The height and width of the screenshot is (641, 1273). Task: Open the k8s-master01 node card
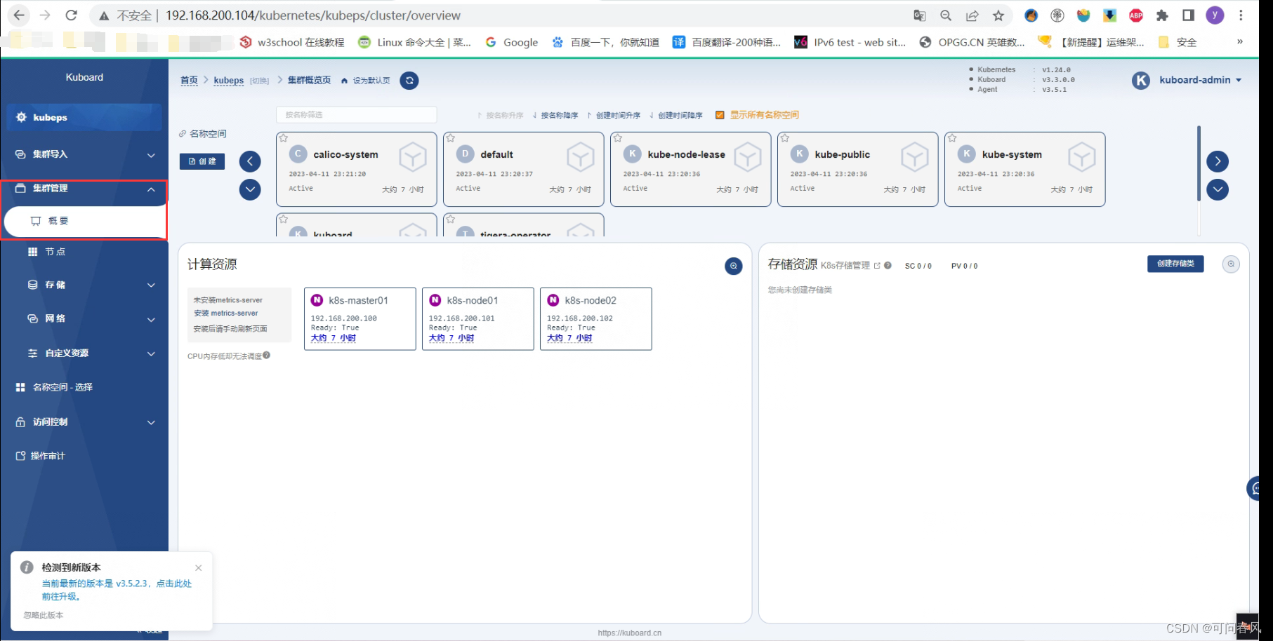360,318
